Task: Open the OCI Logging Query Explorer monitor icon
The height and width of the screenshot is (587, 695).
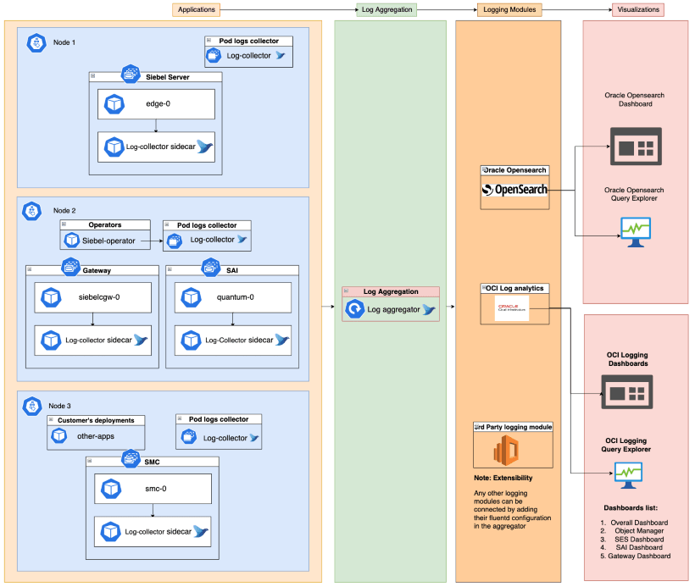Action: pyautogui.click(x=629, y=475)
